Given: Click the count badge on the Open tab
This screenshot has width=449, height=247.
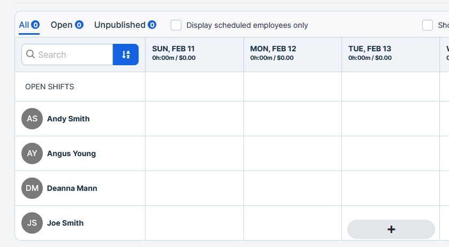Looking at the screenshot, I should click(79, 25).
